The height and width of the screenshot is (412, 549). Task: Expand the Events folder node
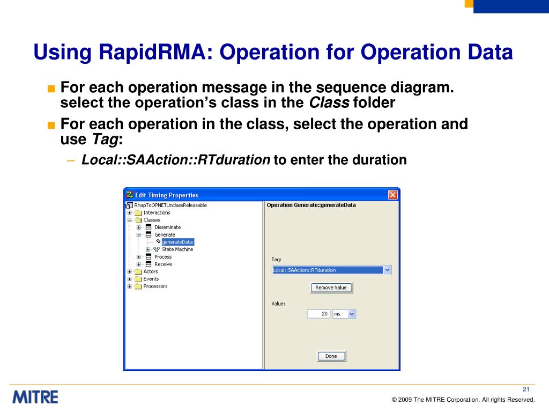[x=130, y=279]
